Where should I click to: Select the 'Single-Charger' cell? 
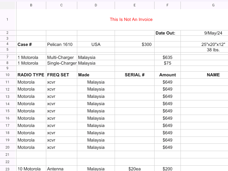61,63
